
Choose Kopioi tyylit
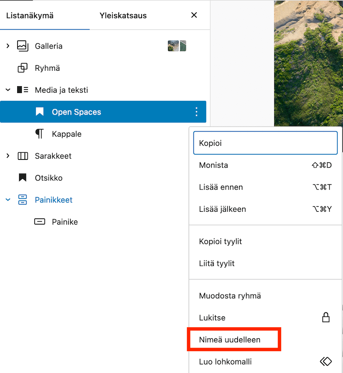265,241
